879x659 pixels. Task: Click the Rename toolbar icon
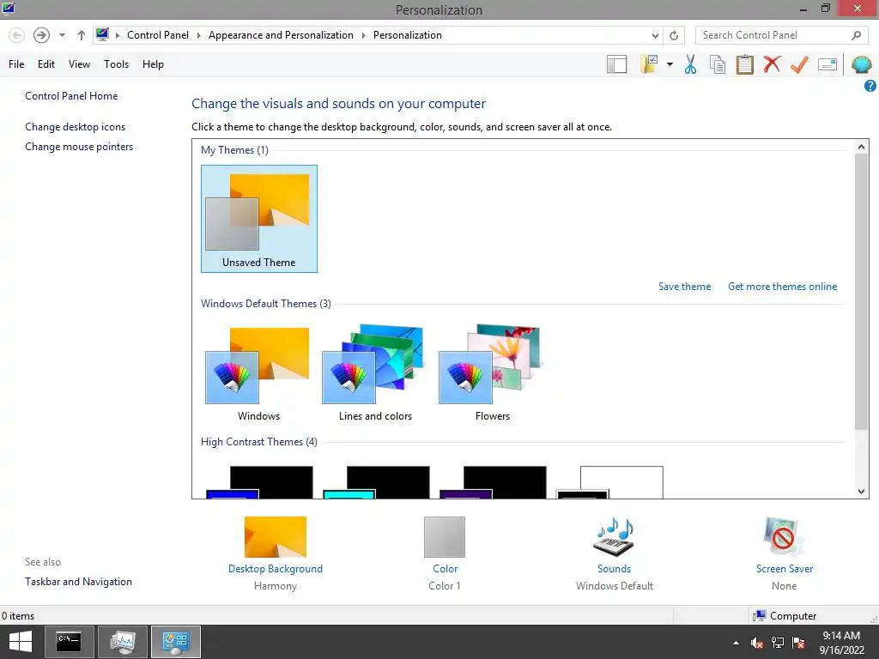tap(827, 64)
